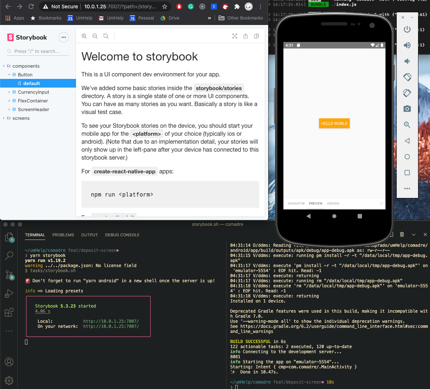The image size is (430, 389).
Task: Show more VS Code activity bar items
Action: pyautogui.click(x=9, y=331)
